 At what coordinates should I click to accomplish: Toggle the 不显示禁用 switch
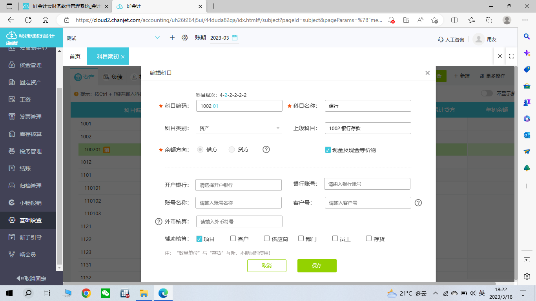pyautogui.click(x=487, y=93)
